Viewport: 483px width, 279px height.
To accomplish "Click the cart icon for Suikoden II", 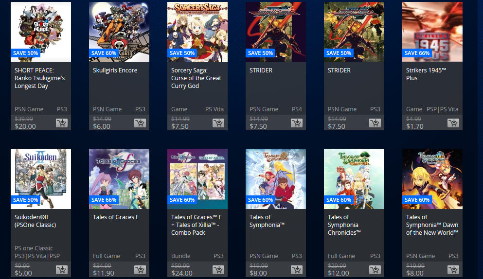I will point(62,270).
